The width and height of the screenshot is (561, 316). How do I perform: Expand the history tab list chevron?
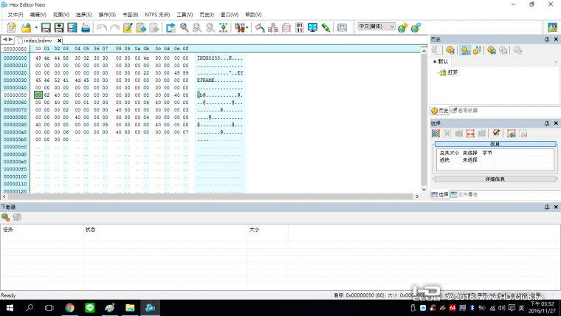(556, 62)
